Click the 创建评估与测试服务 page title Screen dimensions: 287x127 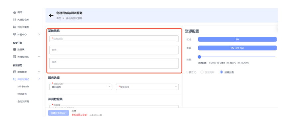70,13
